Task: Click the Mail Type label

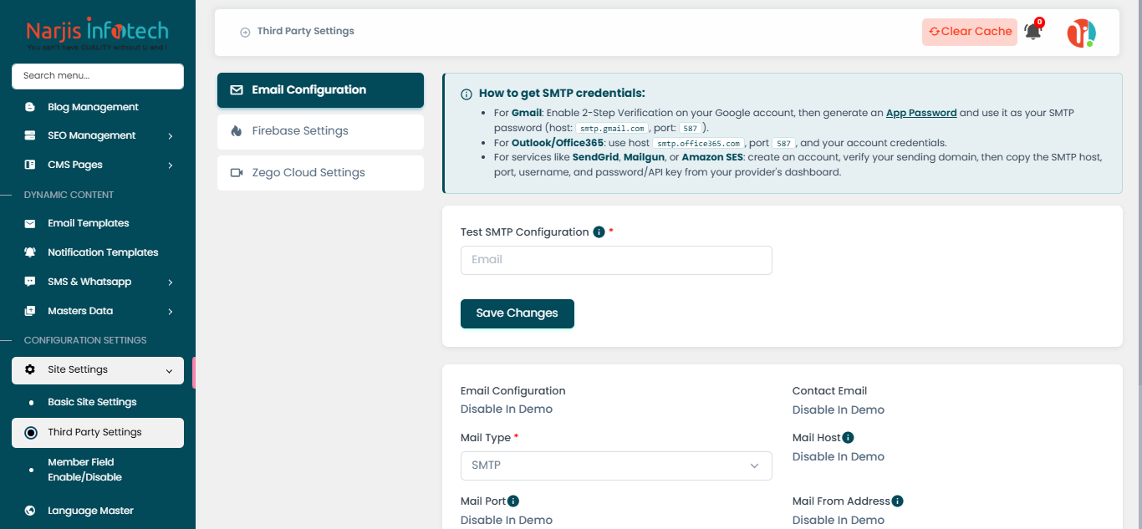Action: tap(485, 438)
